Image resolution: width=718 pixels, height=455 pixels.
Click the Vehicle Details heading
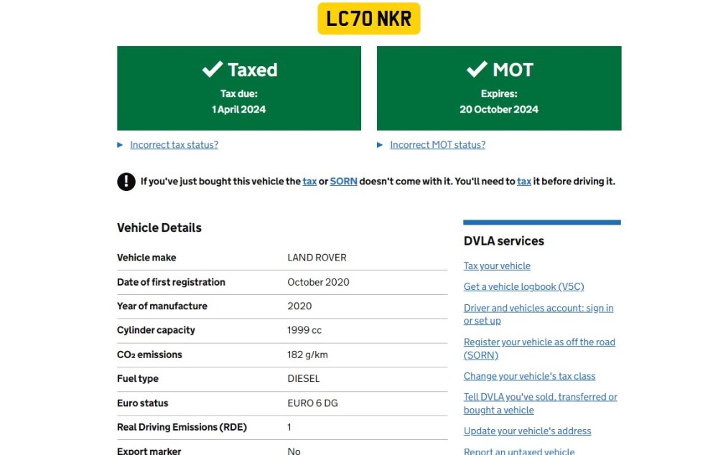[159, 228]
